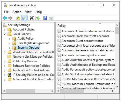
Task: Click the User Rights Assignment folder icon
Action: point(14,43)
